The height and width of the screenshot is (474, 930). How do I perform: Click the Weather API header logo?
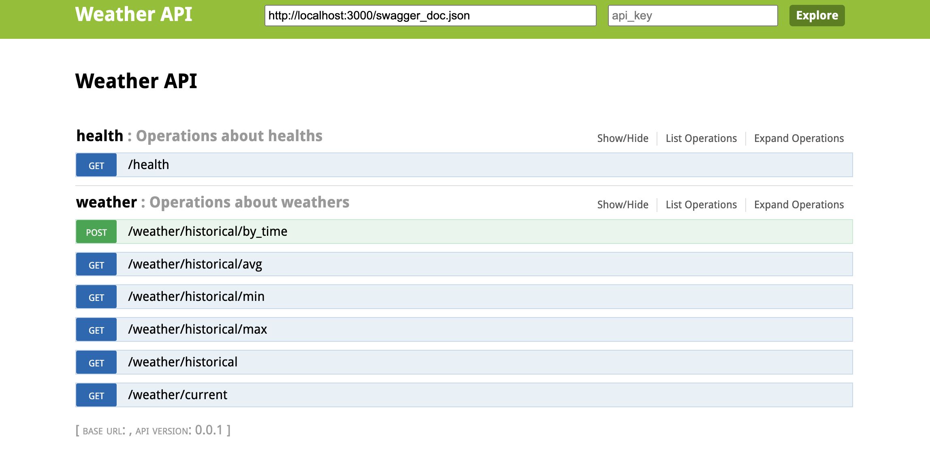(134, 15)
